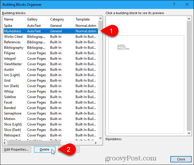
Task: Select the Austin cover page row
Action: tap(51, 70)
